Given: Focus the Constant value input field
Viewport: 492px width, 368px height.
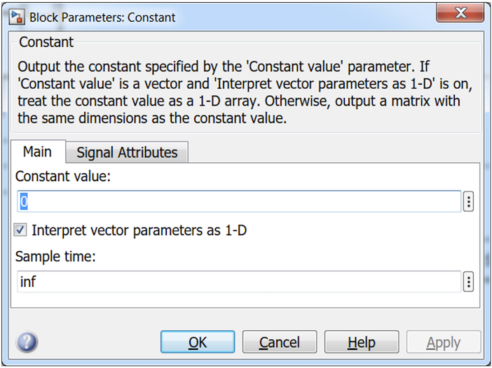Looking at the screenshot, I should coord(238,201).
